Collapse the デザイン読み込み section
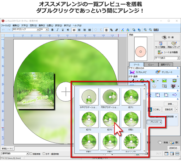Image resolution: width=181 pixels, height=162 pixels. point(178,68)
